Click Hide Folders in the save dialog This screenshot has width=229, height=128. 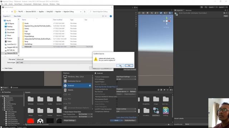pyautogui.click(x=7, y=68)
